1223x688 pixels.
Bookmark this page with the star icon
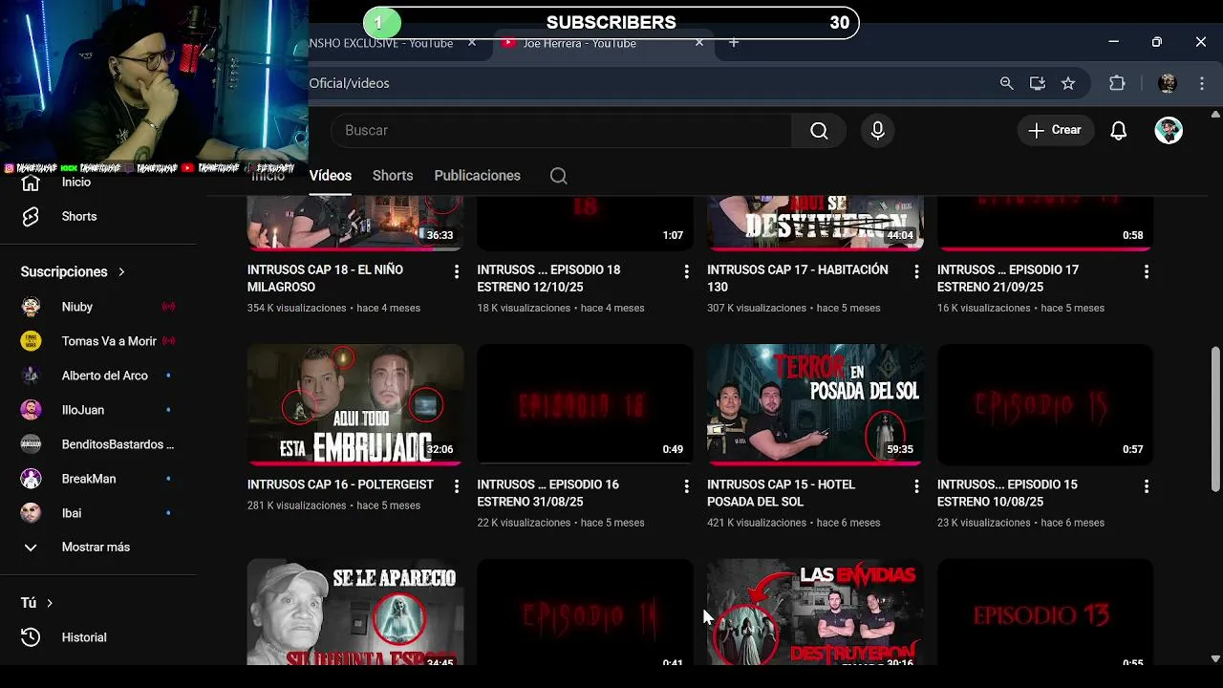(1068, 83)
